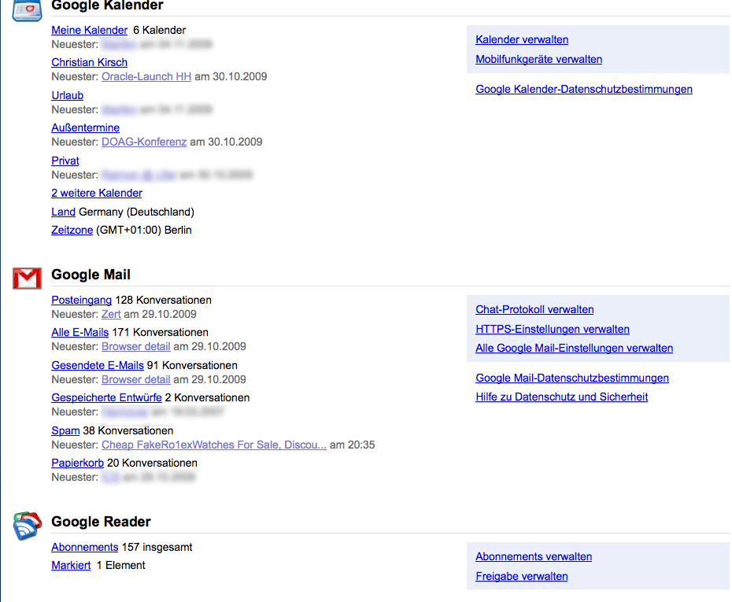
Task: Click the '20 Konversationen' text
Action: 152,463
